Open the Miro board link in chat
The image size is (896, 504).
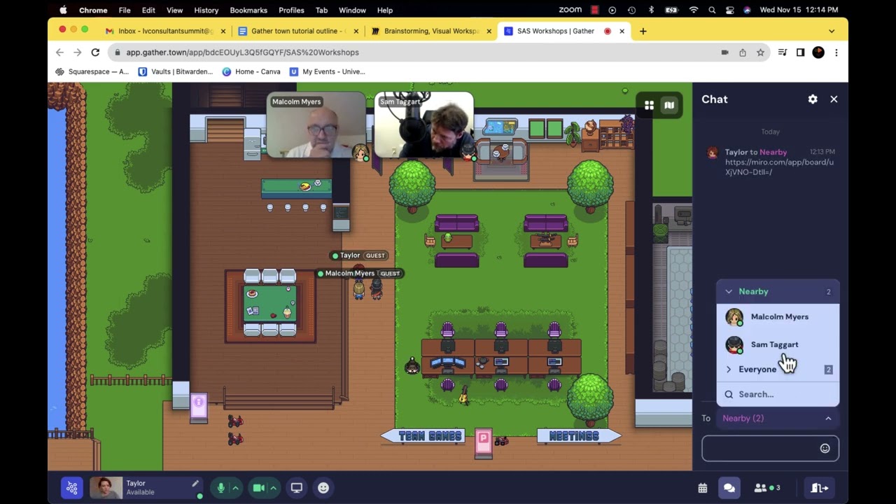pos(779,167)
